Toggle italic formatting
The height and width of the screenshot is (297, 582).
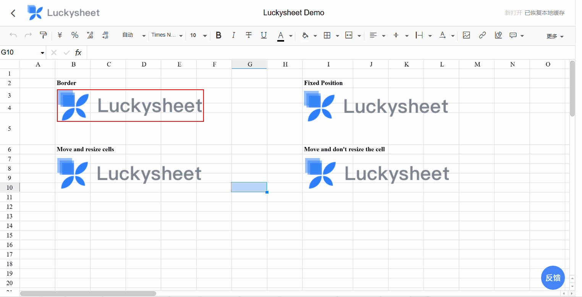click(x=234, y=36)
